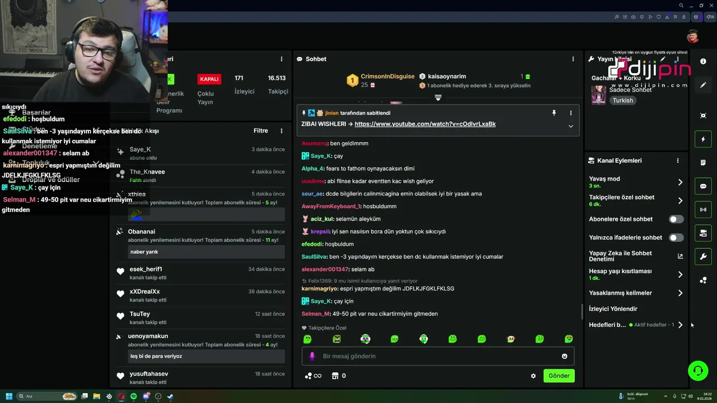Screen dimensions: 717x403
Task: Open the activity feed three-dot menu
Action: 281,131
